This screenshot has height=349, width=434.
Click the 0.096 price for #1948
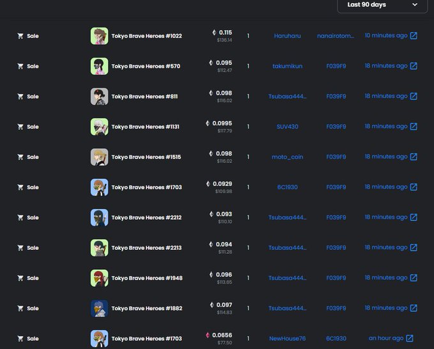tap(223, 275)
